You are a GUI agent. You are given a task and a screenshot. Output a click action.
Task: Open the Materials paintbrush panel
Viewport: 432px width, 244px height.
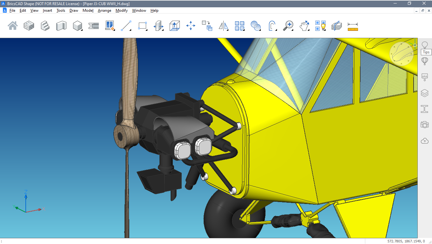425,77
